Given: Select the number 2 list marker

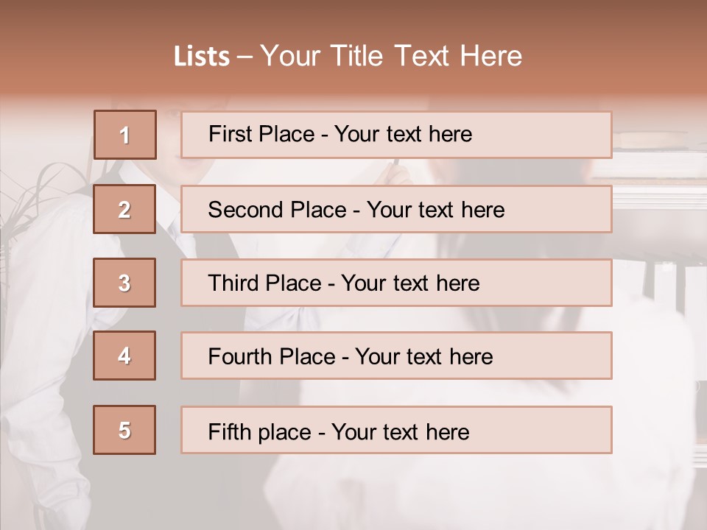Looking at the screenshot, I should pos(125,209).
